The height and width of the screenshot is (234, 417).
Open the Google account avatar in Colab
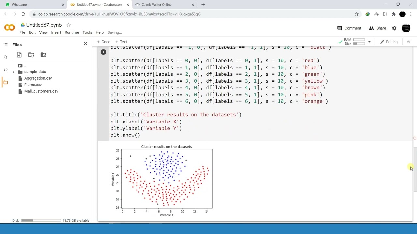[x=406, y=28]
